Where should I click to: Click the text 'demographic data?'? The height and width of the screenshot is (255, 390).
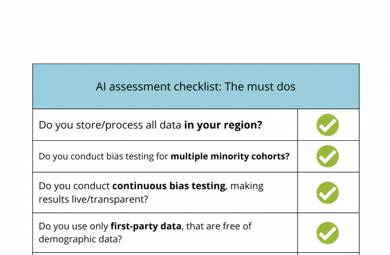81,239
